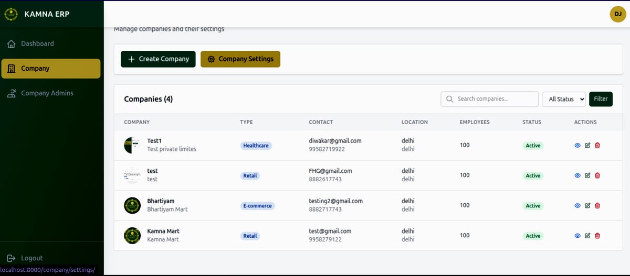The height and width of the screenshot is (276, 630).
Task: Open Company Admins in the sidebar
Action: pyautogui.click(x=47, y=93)
